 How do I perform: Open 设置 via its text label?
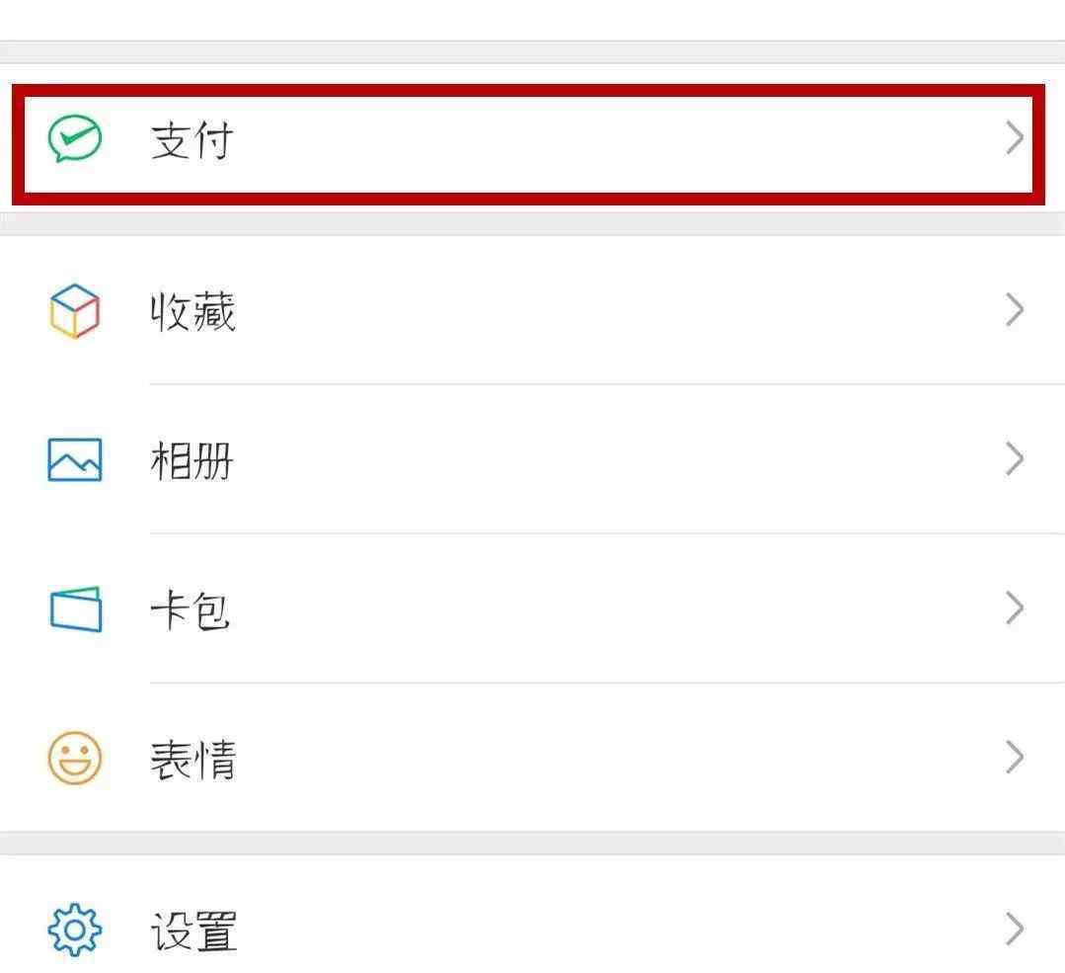(x=193, y=931)
